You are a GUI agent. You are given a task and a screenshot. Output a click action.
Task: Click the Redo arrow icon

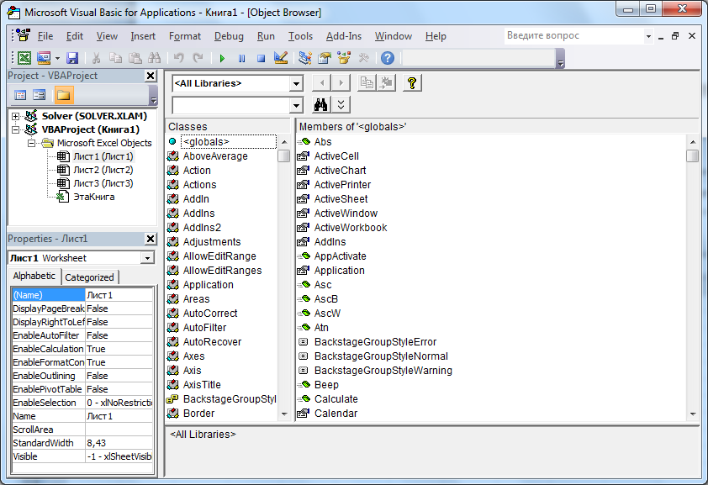(x=198, y=58)
